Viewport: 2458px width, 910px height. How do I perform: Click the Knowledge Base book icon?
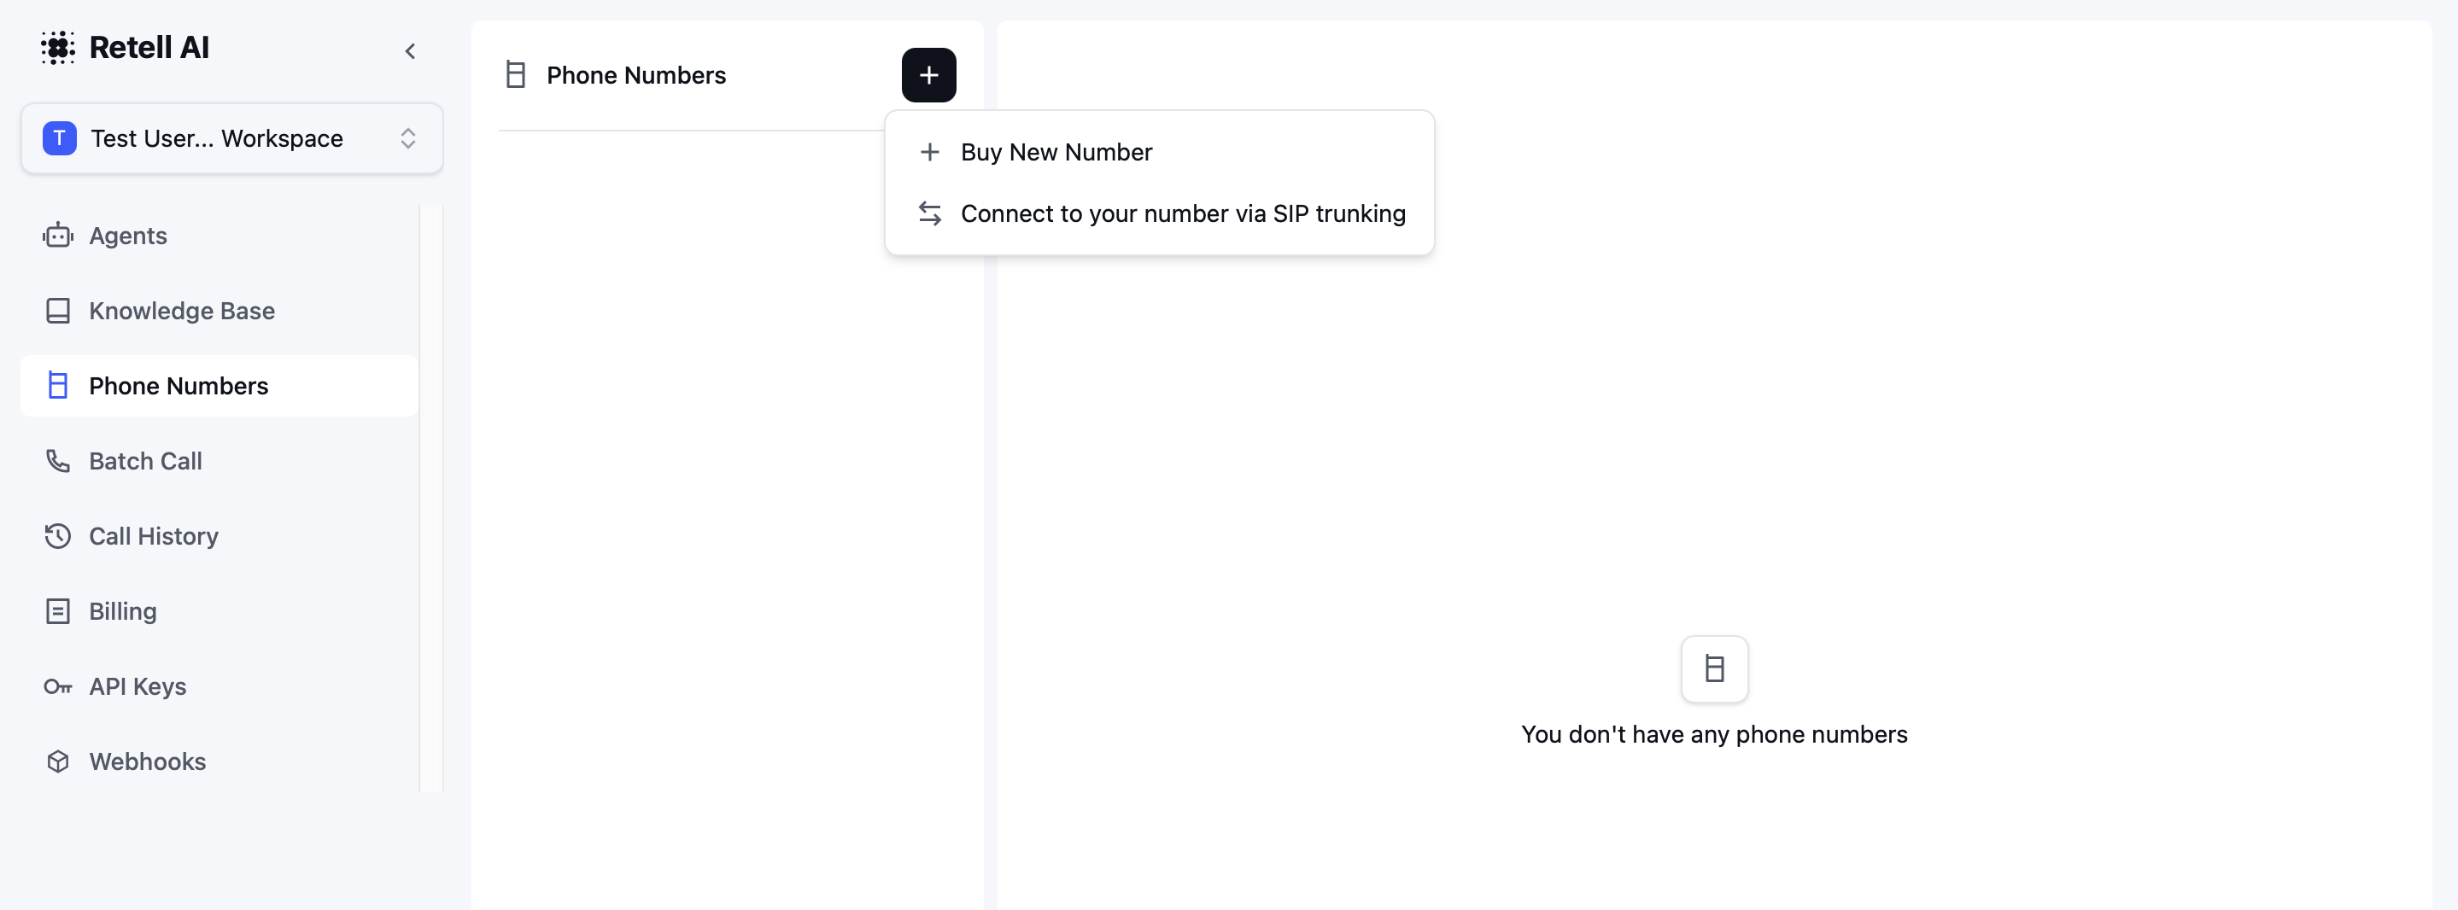[x=57, y=311]
